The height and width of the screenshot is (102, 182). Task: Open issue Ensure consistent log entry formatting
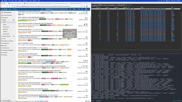pyautogui.click(x=27, y=48)
